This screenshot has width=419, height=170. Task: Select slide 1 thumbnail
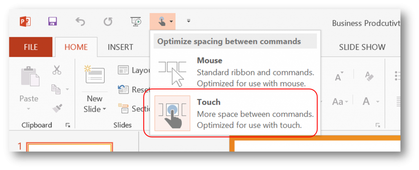click(x=70, y=147)
